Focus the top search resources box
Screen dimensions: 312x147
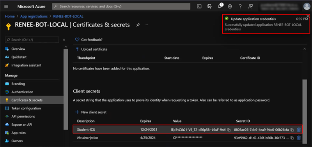121,6
